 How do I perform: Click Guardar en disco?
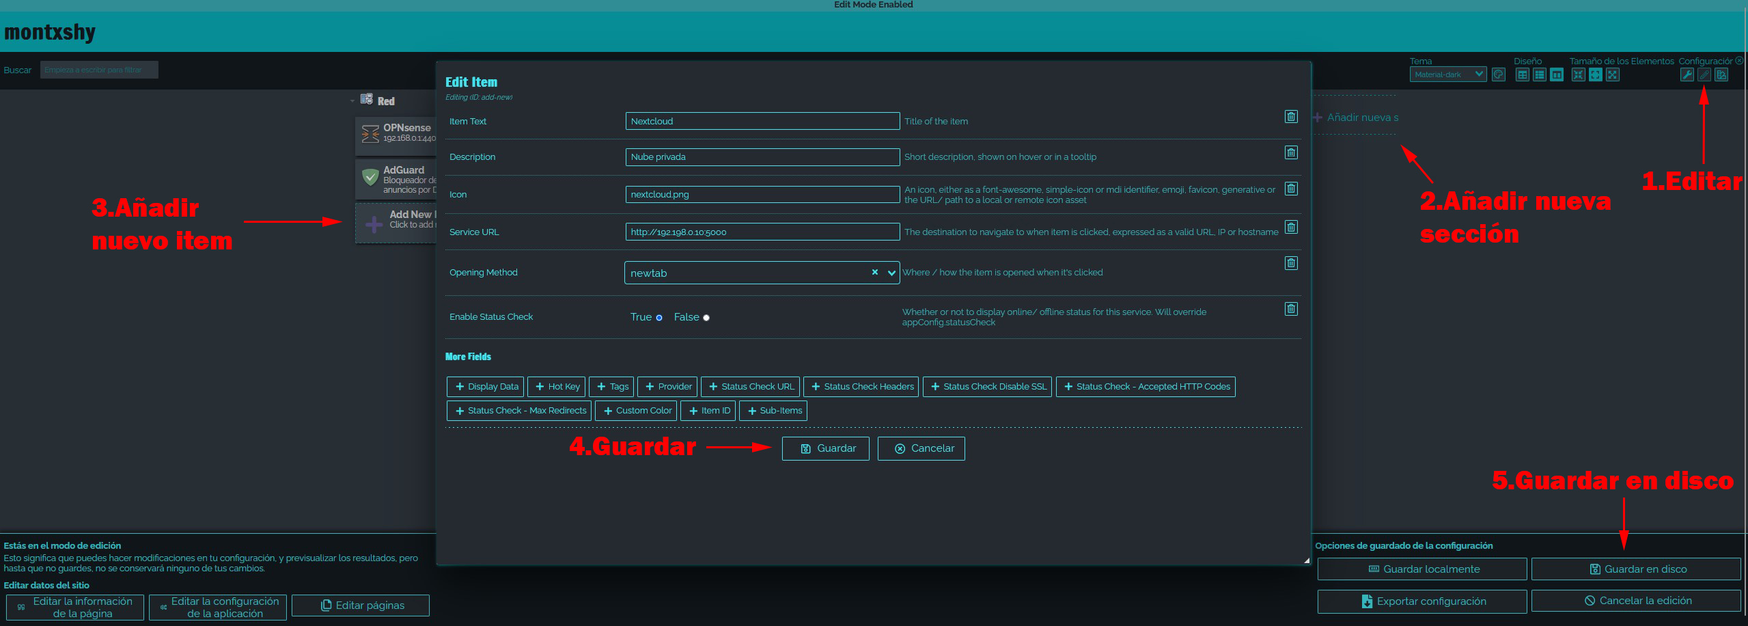click(1636, 569)
